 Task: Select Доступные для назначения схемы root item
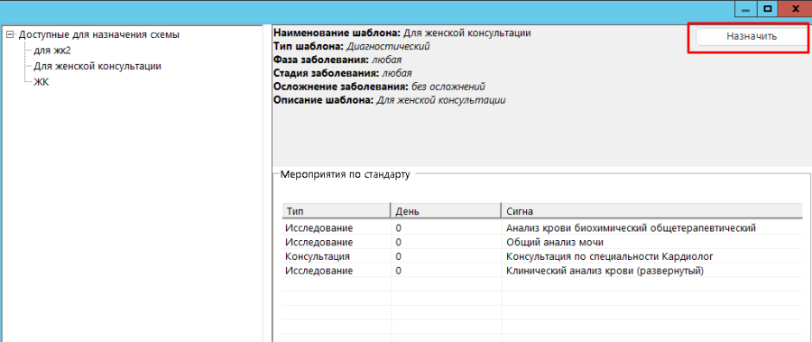pyautogui.click(x=99, y=34)
